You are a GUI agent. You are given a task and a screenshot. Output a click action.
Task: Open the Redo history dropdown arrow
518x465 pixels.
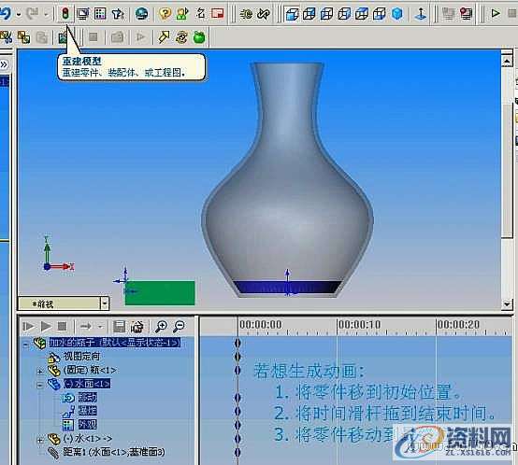pos(46,14)
